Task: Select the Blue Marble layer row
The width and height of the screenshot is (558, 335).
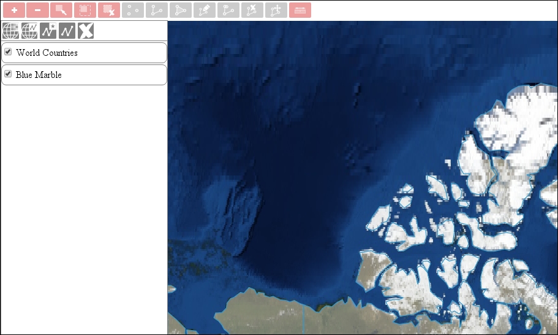Action: click(84, 75)
